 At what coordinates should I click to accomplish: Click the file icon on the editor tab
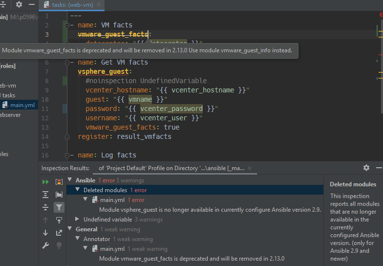pyautogui.click(x=47, y=5)
